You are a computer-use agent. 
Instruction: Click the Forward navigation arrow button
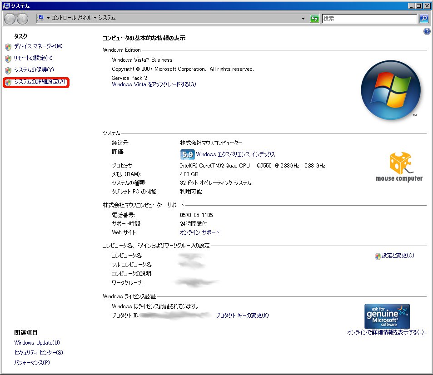(22, 19)
